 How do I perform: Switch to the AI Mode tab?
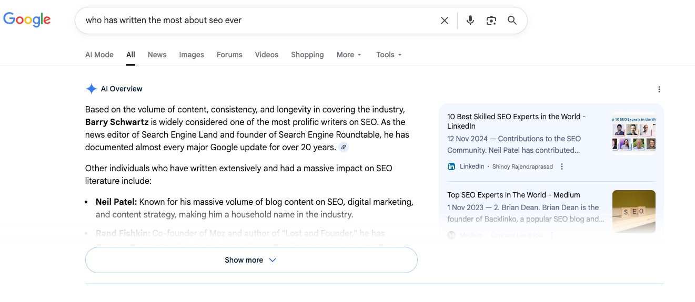(99, 55)
